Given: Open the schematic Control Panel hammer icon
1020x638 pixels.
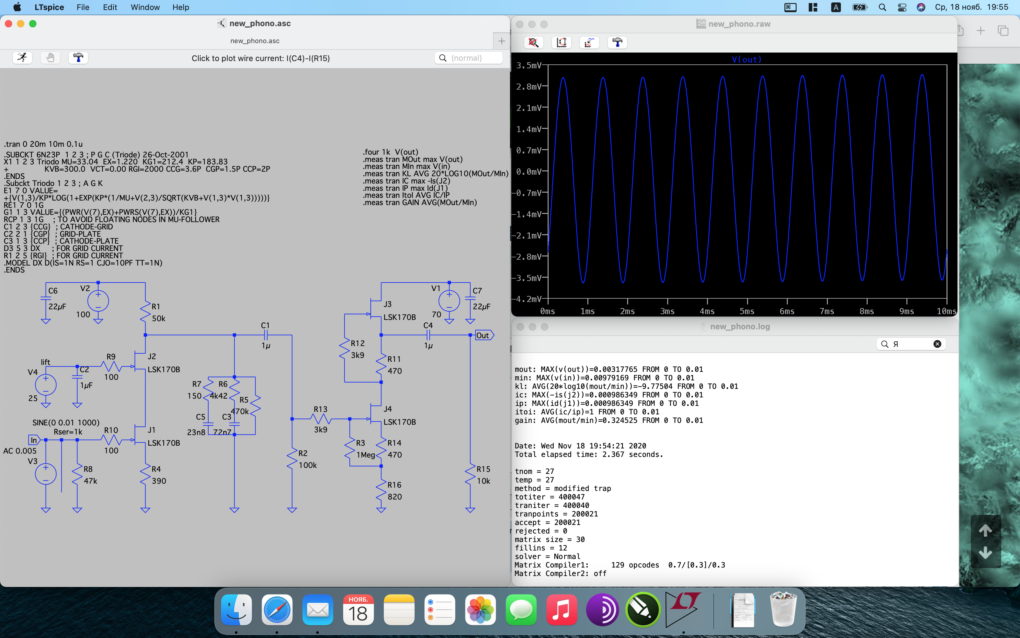Looking at the screenshot, I should click(x=78, y=57).
